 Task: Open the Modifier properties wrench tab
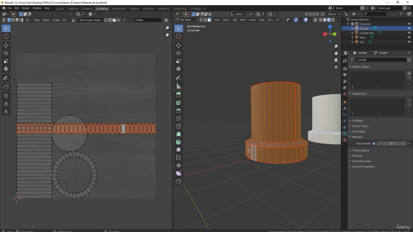pos(345,108)
